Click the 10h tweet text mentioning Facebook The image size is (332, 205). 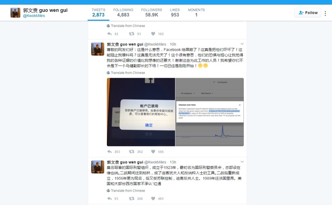pyautogui.click(x=175, y=57)
